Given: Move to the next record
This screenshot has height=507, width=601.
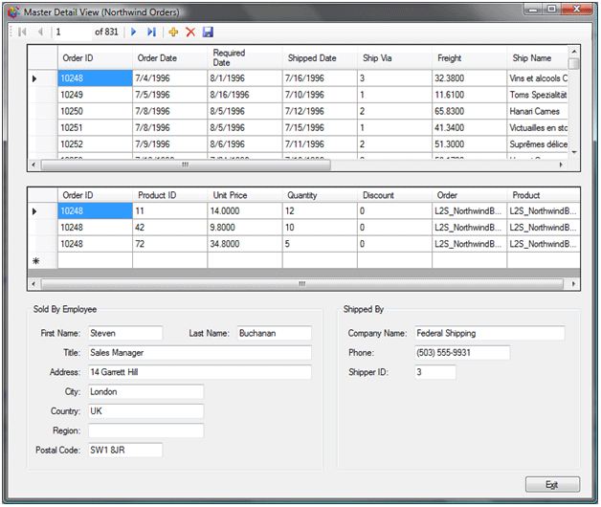Looking at the screenshot, I should click(x=134, y=33).
